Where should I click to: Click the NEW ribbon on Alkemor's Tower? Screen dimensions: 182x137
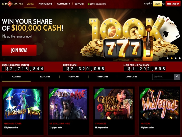(7, 92)
